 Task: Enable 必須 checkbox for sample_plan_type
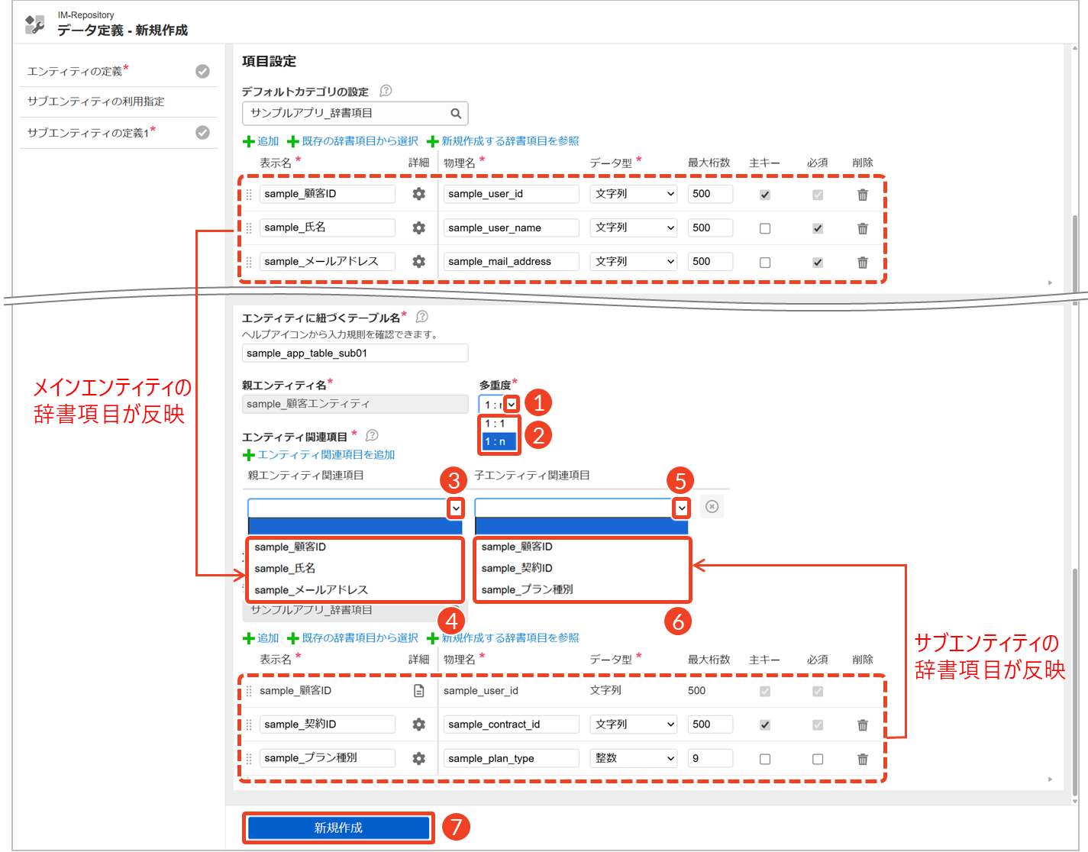[817, 759]
